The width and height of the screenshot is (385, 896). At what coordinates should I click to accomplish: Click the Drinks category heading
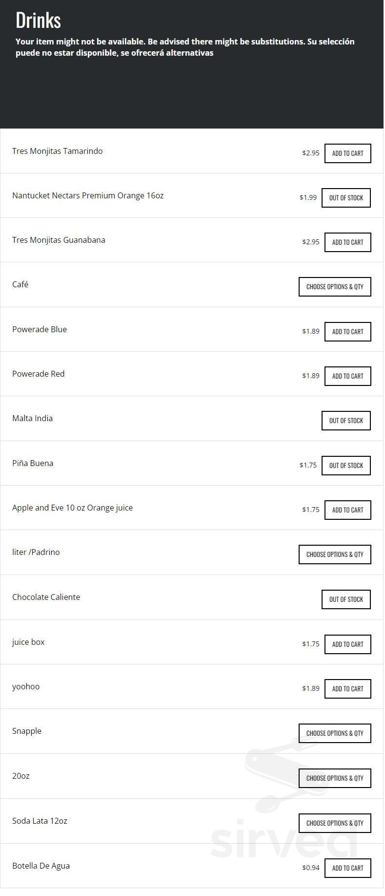[38, 21]
